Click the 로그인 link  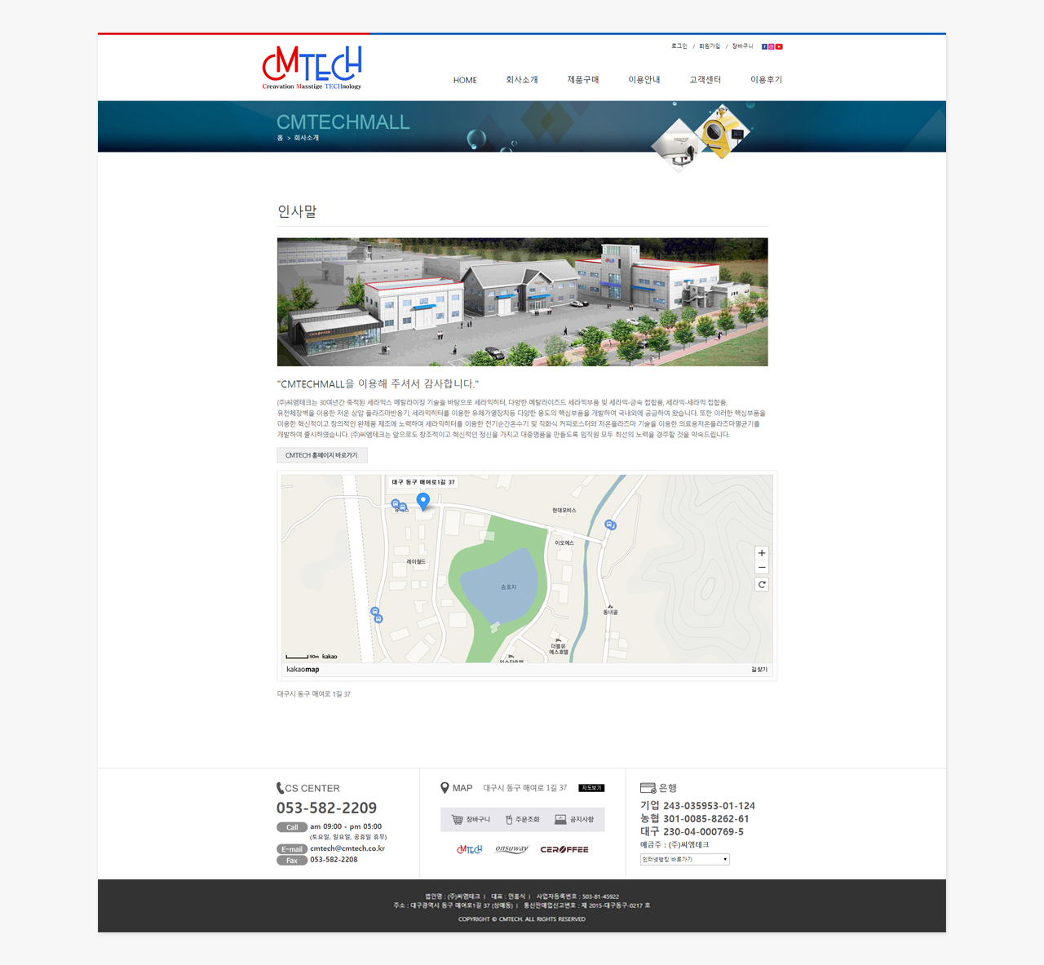point(679,46)
